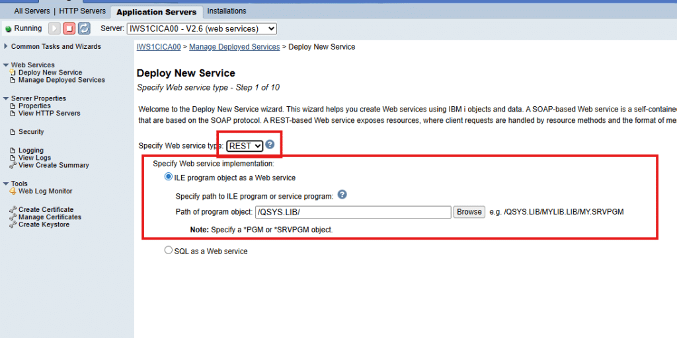Select SQL as a Web service option
This screenshot has height=338, width=677.
(169, 250)
